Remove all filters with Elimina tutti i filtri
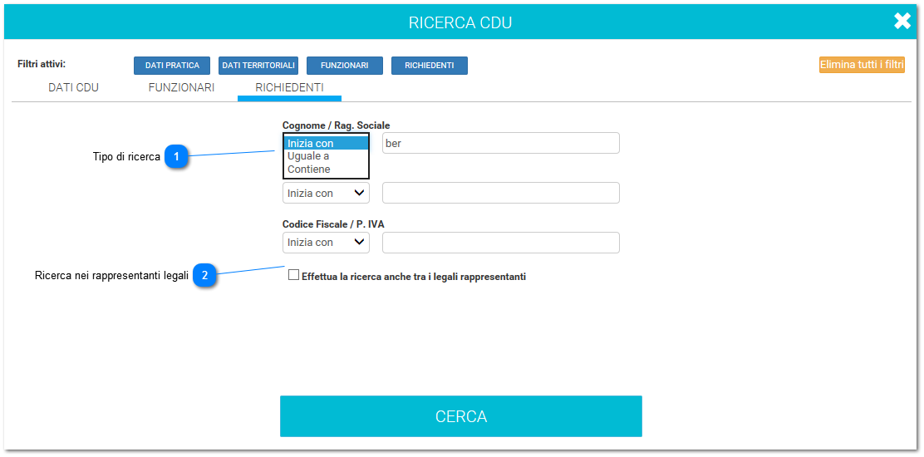The height and width of the screenshot is (457, 924). (863, 65)
